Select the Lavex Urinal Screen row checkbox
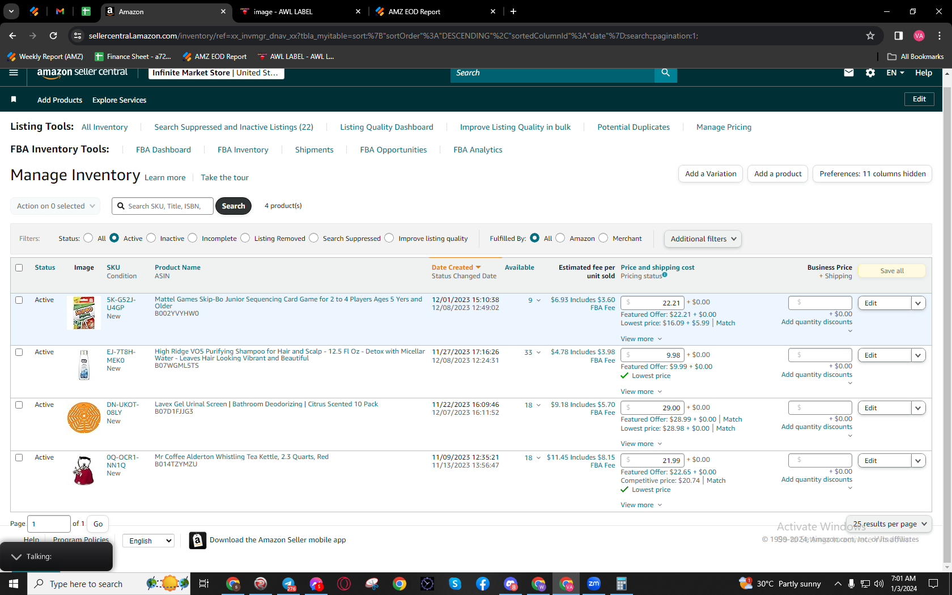The image size is (952, 595). pos(19,405)
